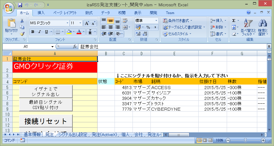
Task: Open the Quick Access Toolbar customize arrow
Action: coord(48,5)
